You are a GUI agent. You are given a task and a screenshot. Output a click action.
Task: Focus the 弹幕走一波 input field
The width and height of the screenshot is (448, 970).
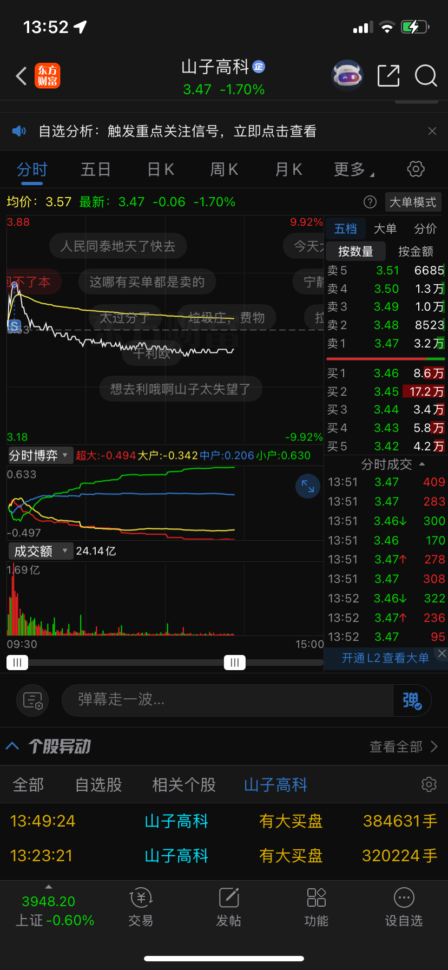[227, 700]
